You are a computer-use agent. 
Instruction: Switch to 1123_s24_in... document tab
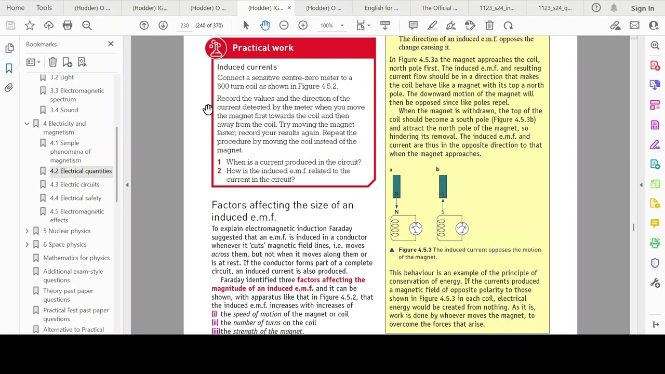pos(497,8)
